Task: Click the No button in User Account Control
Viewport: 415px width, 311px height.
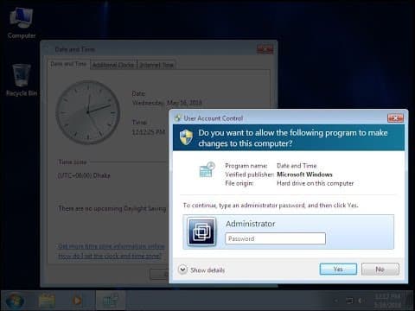Action: pyautogui.click(x=380, y=270)
